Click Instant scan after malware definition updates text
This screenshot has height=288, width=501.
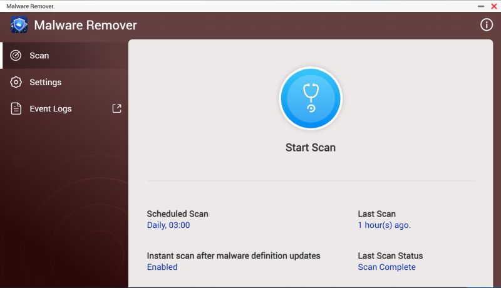233,255
